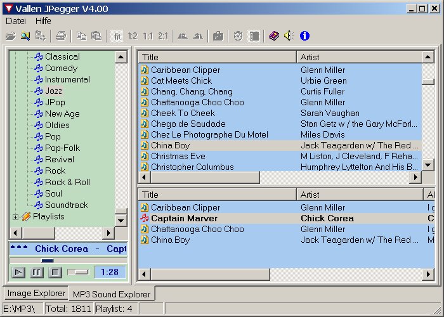
Task: Select the Jazz genre in the tree
Action: 53,91
